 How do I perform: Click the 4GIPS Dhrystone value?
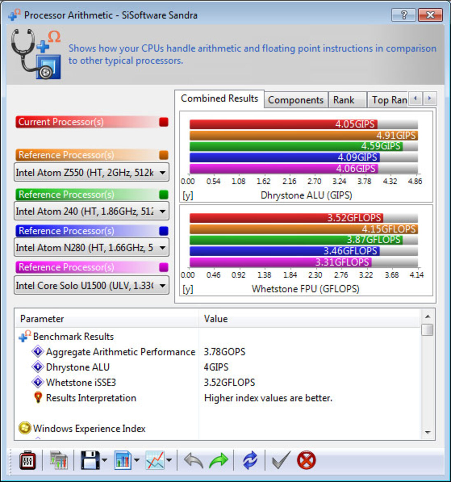point(216,367)
